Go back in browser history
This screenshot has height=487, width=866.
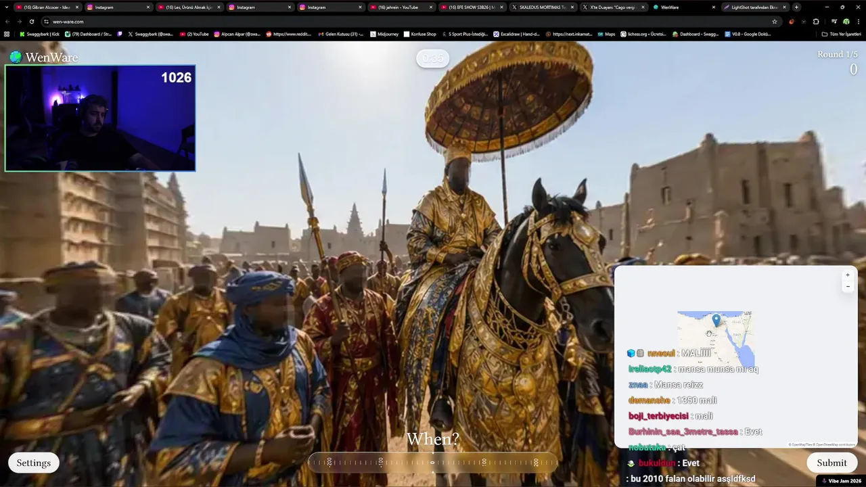(7, 22)
